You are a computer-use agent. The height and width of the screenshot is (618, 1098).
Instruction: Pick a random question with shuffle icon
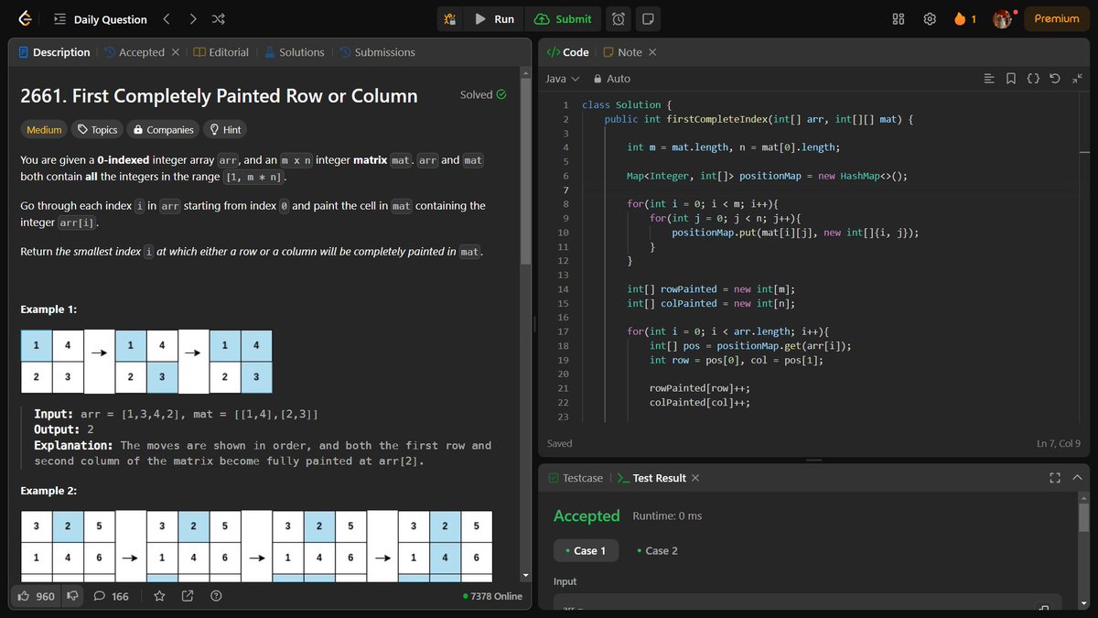(x=218, y=19)
